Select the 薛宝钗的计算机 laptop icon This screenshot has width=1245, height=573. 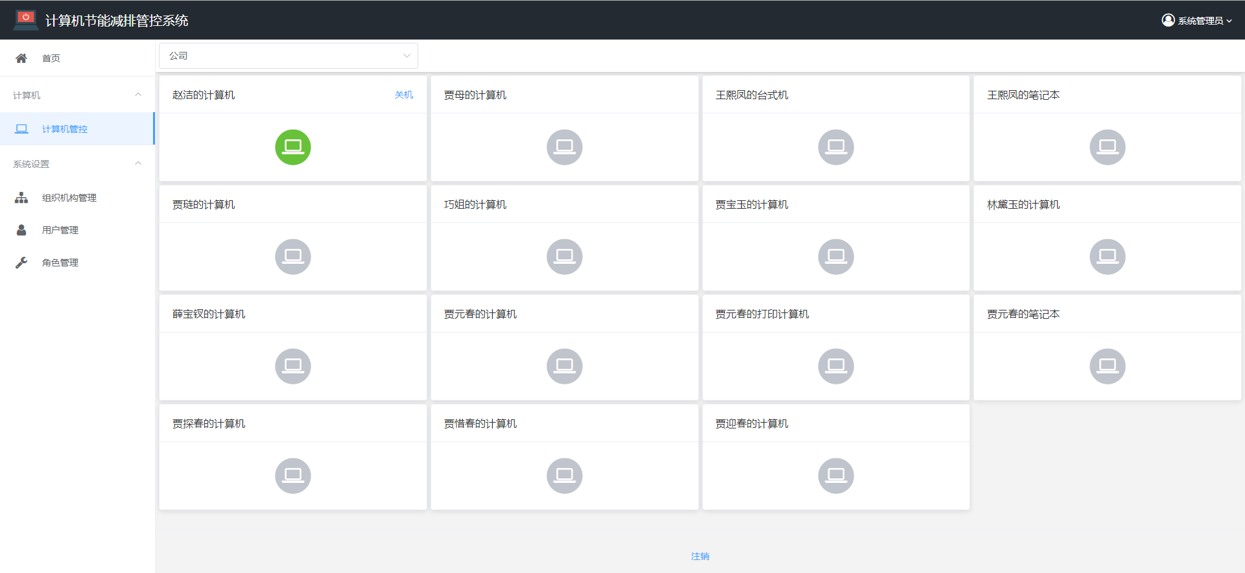pyautogui.click(x=292, y=366)
